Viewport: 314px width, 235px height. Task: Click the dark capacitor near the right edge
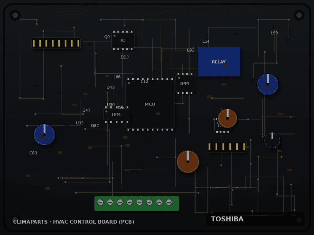[272, 140]
